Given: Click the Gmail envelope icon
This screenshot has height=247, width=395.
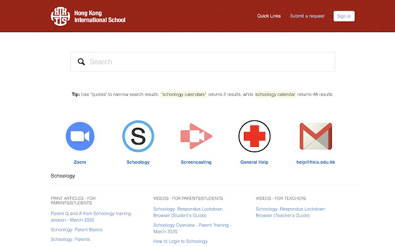Looking at the screenshot, I should 315,136.
